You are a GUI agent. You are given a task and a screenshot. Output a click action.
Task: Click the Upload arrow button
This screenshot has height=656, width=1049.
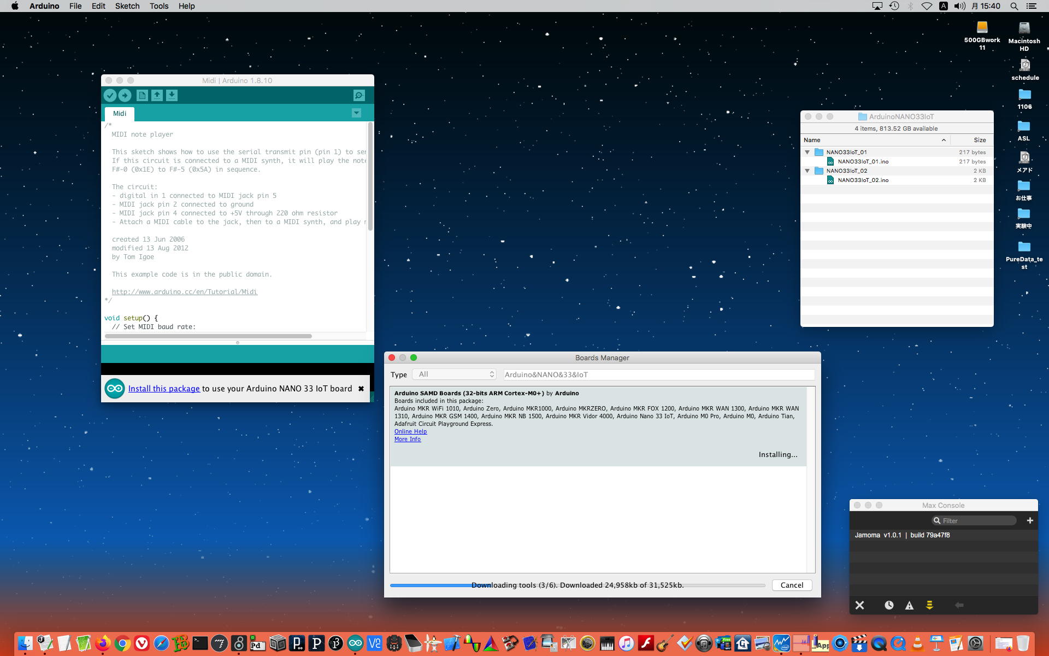tap(125, 96)
